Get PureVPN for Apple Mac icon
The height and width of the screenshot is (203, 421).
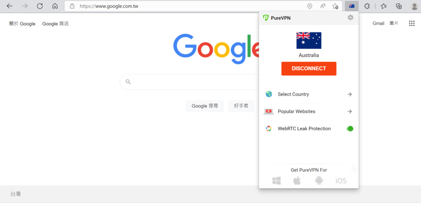[297, 181]
